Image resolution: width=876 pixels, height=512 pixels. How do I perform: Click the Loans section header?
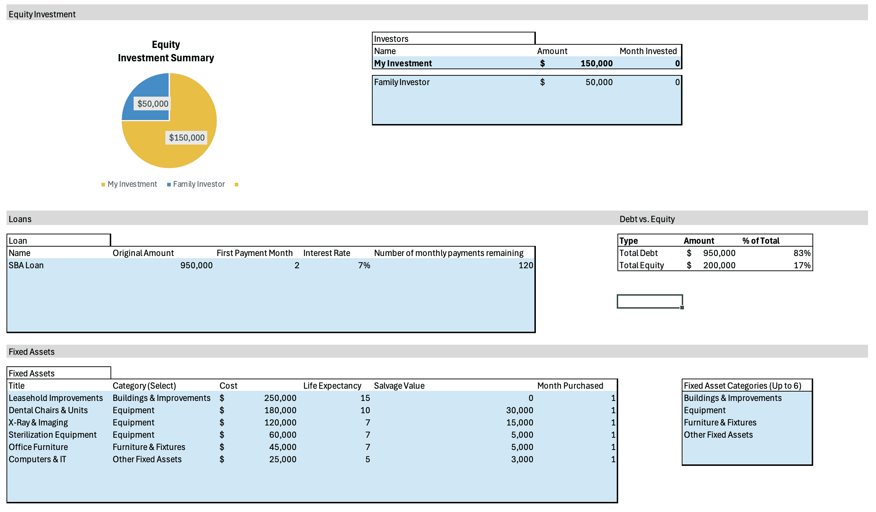point(20,219)
